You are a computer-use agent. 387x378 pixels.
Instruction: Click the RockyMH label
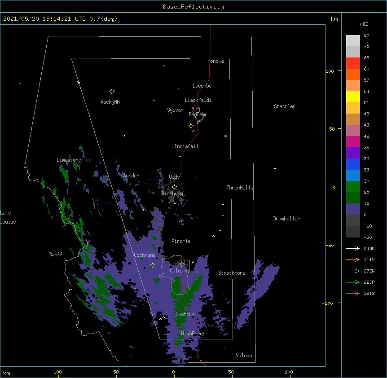pos(110,102)
